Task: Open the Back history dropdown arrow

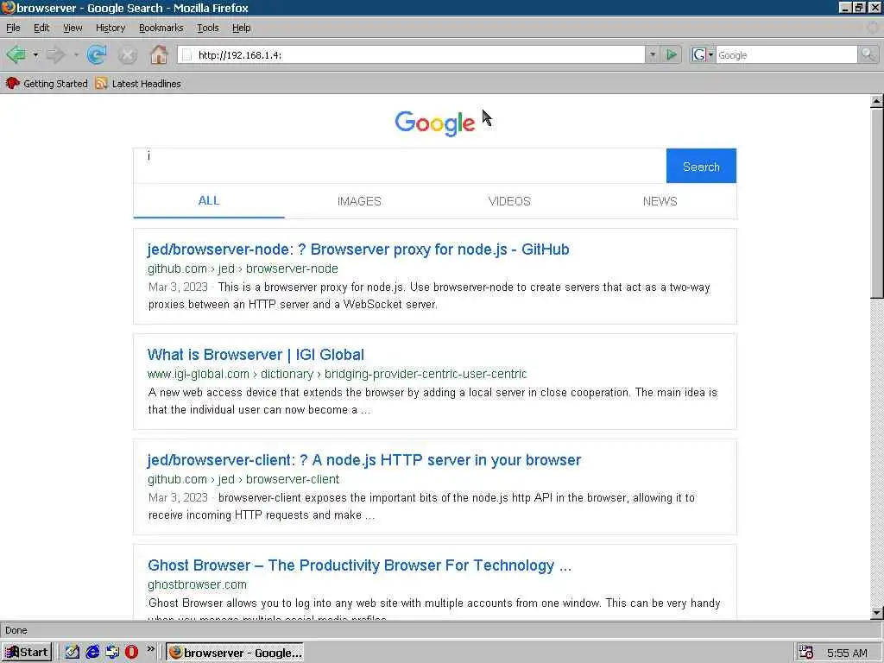Action: click(35, 54)
